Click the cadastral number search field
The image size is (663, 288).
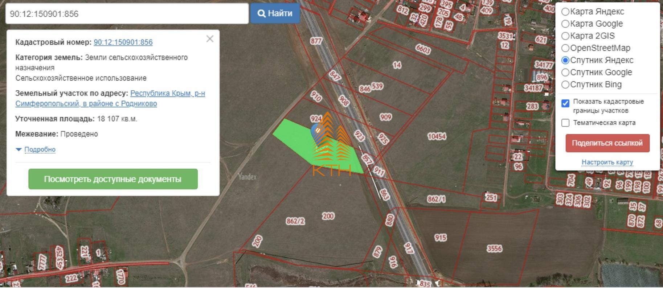coord(127,14)
